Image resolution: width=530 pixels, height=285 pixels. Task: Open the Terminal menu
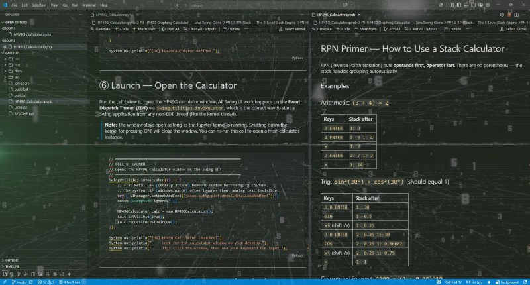89,5
